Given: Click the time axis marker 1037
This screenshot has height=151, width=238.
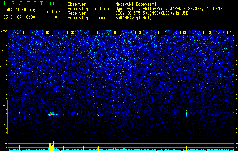Looking at the screenshot, I should [162, 32].
